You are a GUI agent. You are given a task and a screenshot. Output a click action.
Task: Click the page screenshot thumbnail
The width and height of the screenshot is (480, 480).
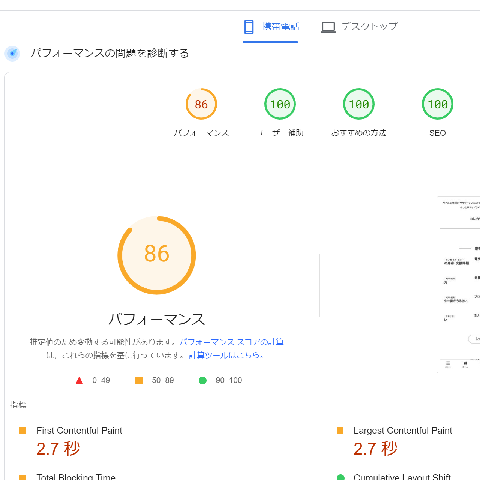click(x=458, y=285)
